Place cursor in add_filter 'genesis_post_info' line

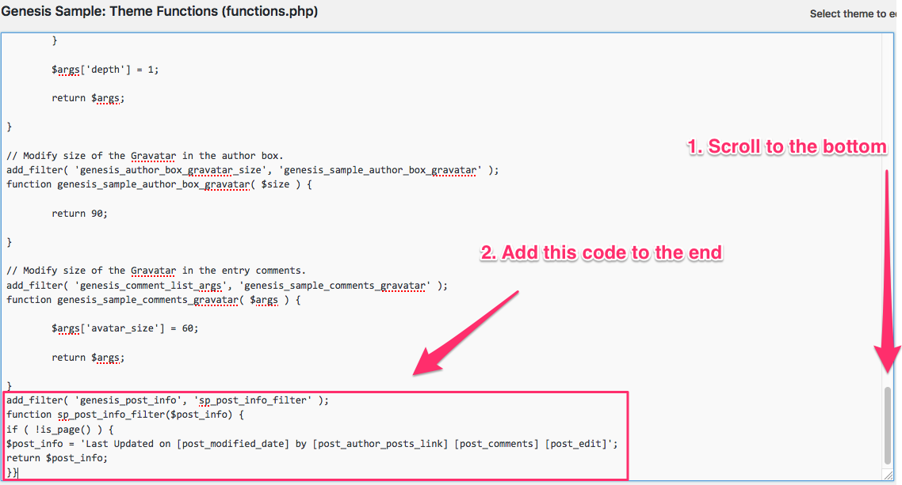pyautogui.click(x=166, y=400)
